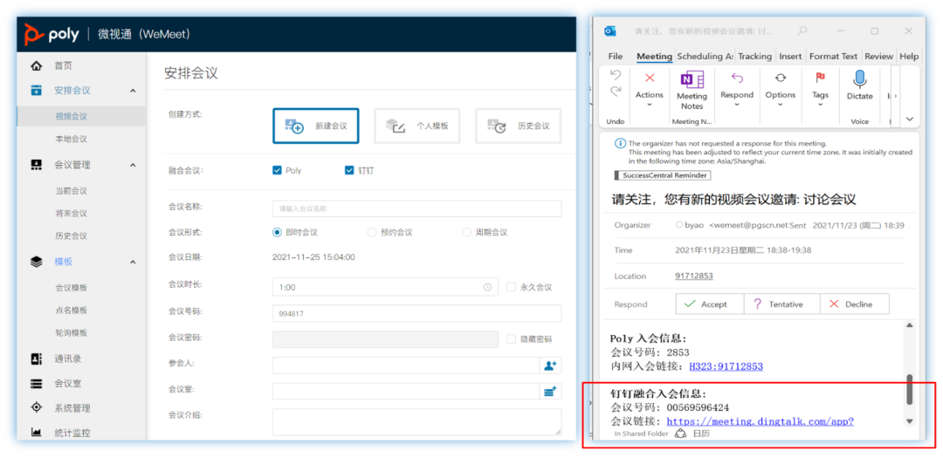This screenshot has height=457, width=943.
Task: Open the Actions dropdown arrow
Action: coord(650,105)
